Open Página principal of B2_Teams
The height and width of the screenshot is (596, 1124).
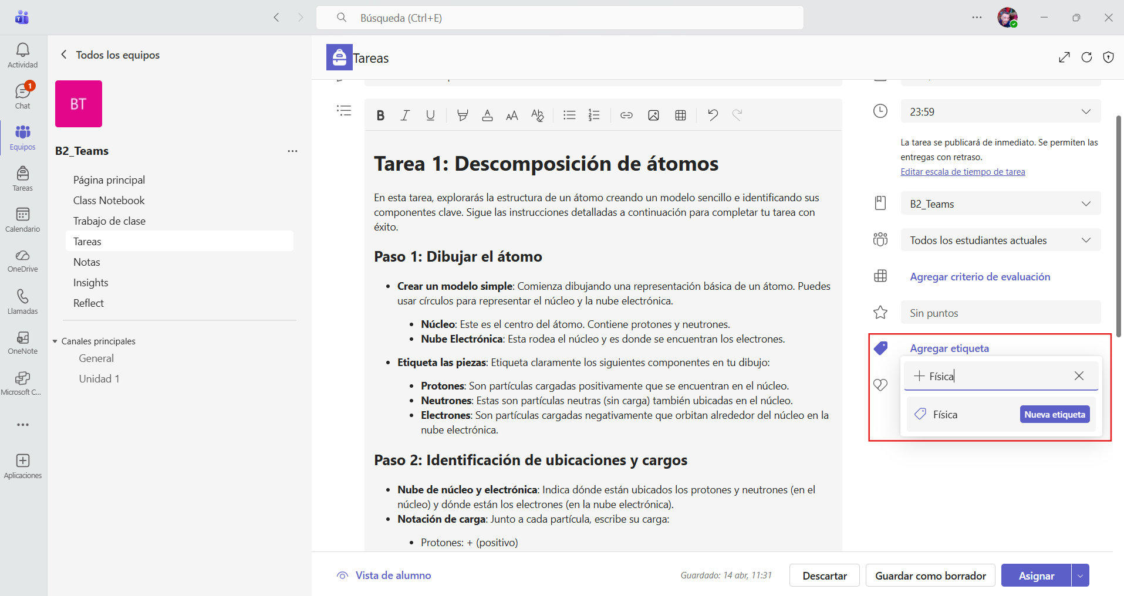[109, 180]
